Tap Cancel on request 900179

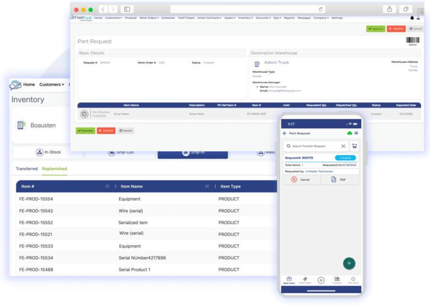tap(302, 180)
